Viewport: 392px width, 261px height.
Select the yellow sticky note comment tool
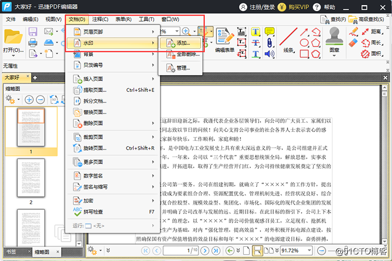(269, 31)
